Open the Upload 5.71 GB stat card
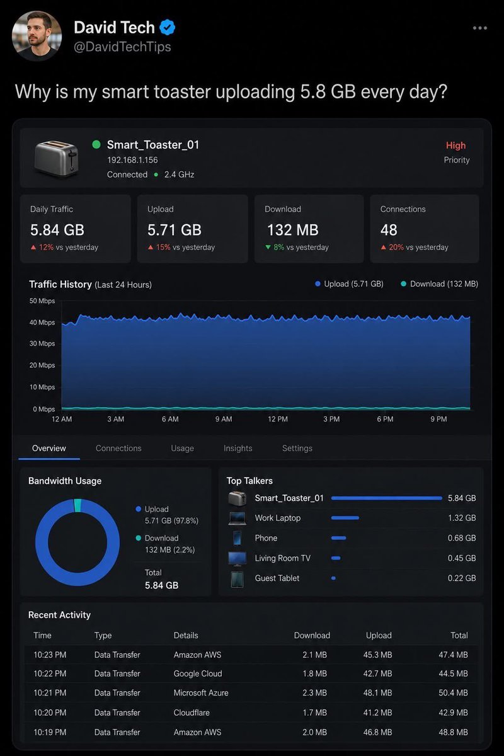Image resolution: width=504 pixels, height=756 pixels. (x=193, y=229)
